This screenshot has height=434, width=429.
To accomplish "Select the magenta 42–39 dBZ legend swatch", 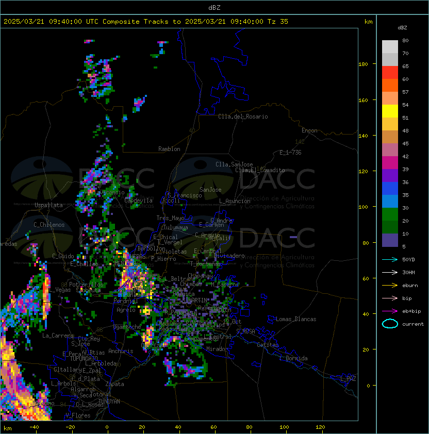I will (x=390, y=163).
